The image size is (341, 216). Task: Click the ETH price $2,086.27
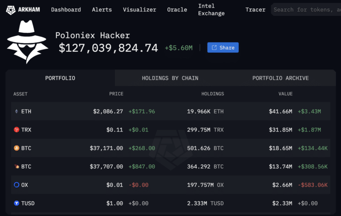[108, 112]
